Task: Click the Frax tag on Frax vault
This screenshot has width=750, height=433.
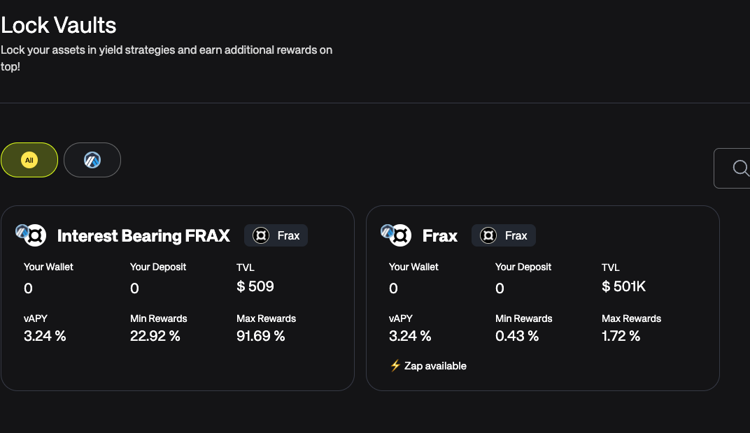Action: [503, 235]
